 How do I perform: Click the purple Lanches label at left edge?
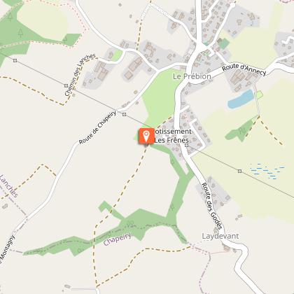(x=9, y=186)
